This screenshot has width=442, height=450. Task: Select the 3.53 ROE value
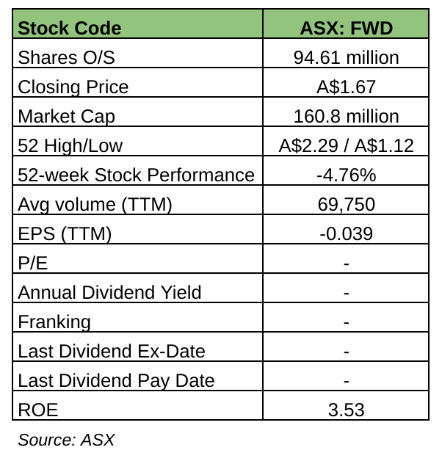pos(346,410)
